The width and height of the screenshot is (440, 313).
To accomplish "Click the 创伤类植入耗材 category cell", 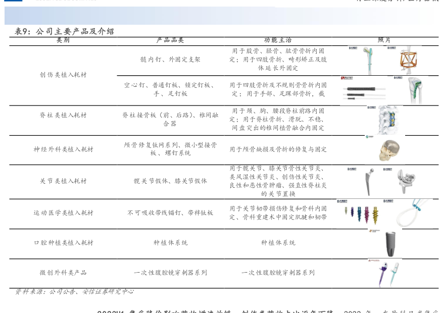I will [x=63, y=75].
